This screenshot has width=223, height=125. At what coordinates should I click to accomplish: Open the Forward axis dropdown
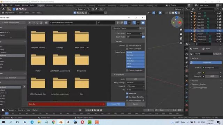pos(135,86)
